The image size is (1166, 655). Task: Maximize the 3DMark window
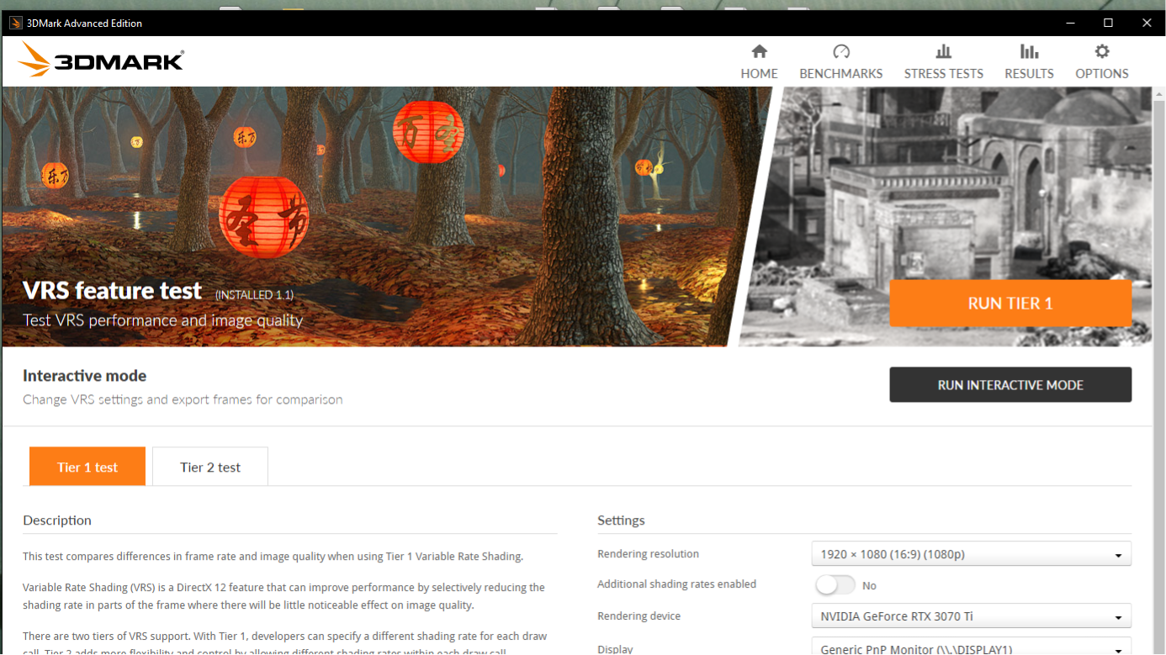tap(1108, 23)
